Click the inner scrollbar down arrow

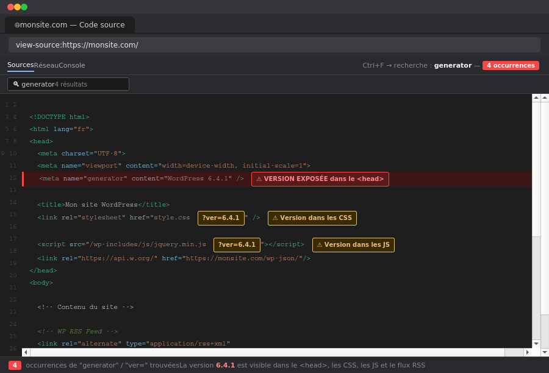[536, 344]
